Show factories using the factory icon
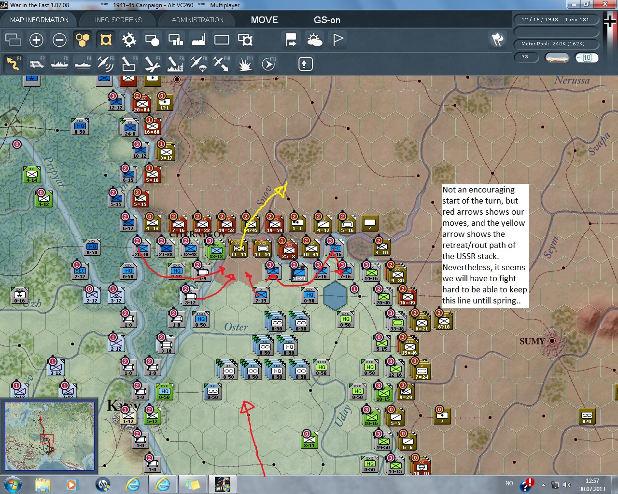Image resolution: width=618 pixels, height=494 pixels. [198, 40]
